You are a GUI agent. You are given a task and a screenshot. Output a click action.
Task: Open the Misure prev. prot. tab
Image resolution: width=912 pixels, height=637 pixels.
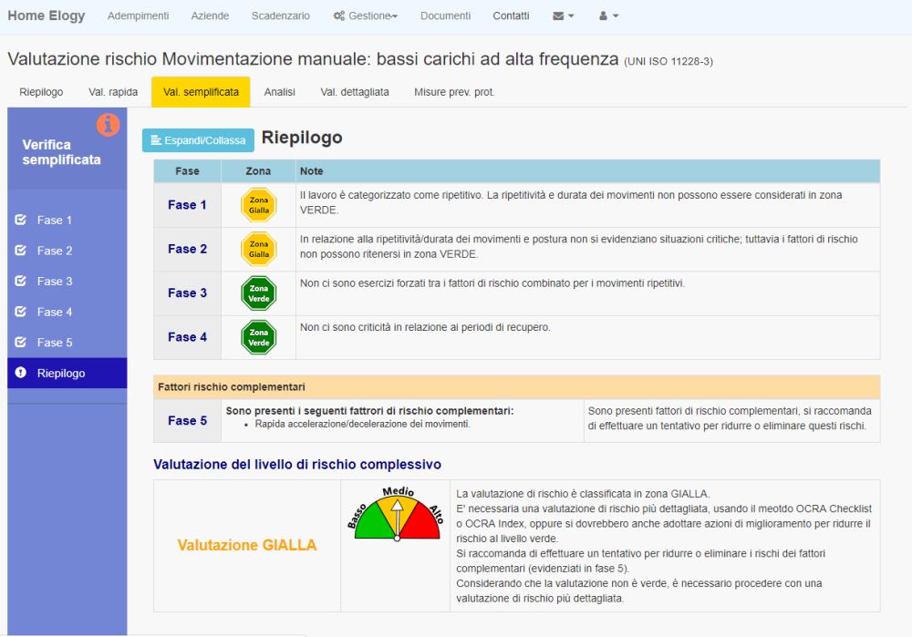click(x=454, y=92)
